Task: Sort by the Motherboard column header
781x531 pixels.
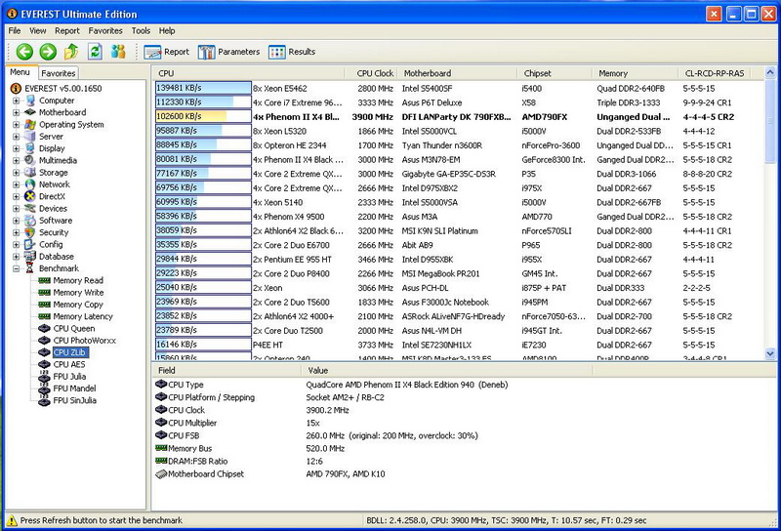Action: pos(457,73)
